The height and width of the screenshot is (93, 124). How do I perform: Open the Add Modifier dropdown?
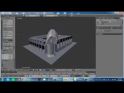point(110,34)
